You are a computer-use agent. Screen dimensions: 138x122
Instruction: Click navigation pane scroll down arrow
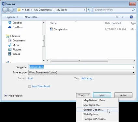click(44, 61)
